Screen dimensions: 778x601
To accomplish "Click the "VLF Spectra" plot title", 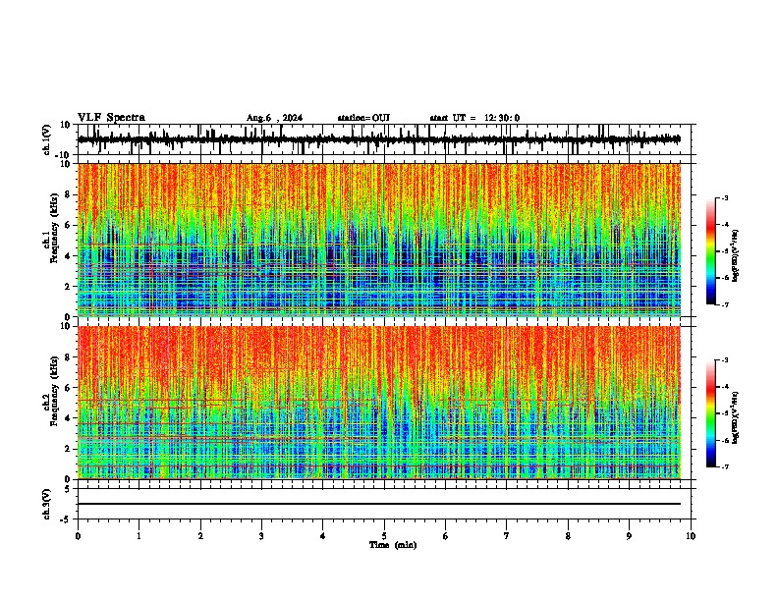I will click(x=111, y=118).
